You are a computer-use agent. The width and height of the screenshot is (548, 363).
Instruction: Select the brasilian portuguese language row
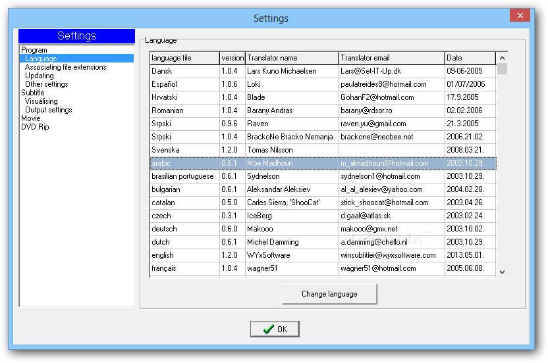click(323, 176)
